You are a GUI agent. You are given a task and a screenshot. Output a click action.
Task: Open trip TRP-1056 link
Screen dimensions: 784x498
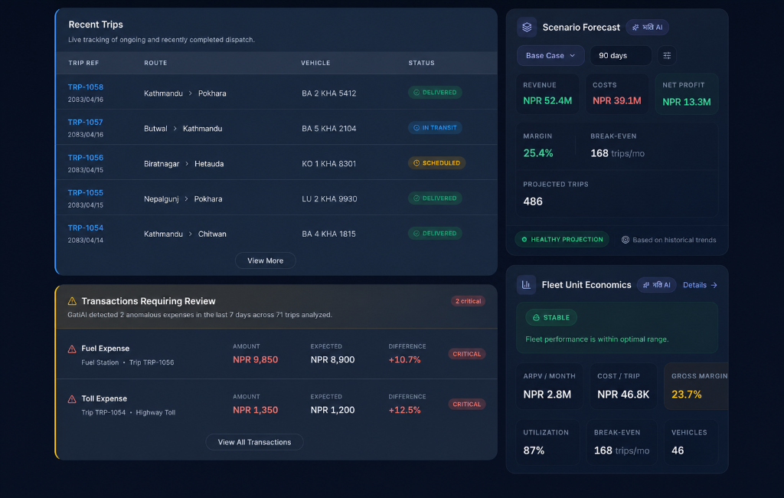pos(86,158)
